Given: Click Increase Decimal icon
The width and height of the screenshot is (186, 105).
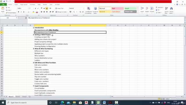Looking at the screenshot, I should tap(80, 12).
